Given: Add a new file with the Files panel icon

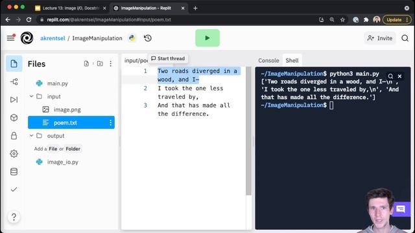Looking at the screenshot, I should (x=86, y=63).
